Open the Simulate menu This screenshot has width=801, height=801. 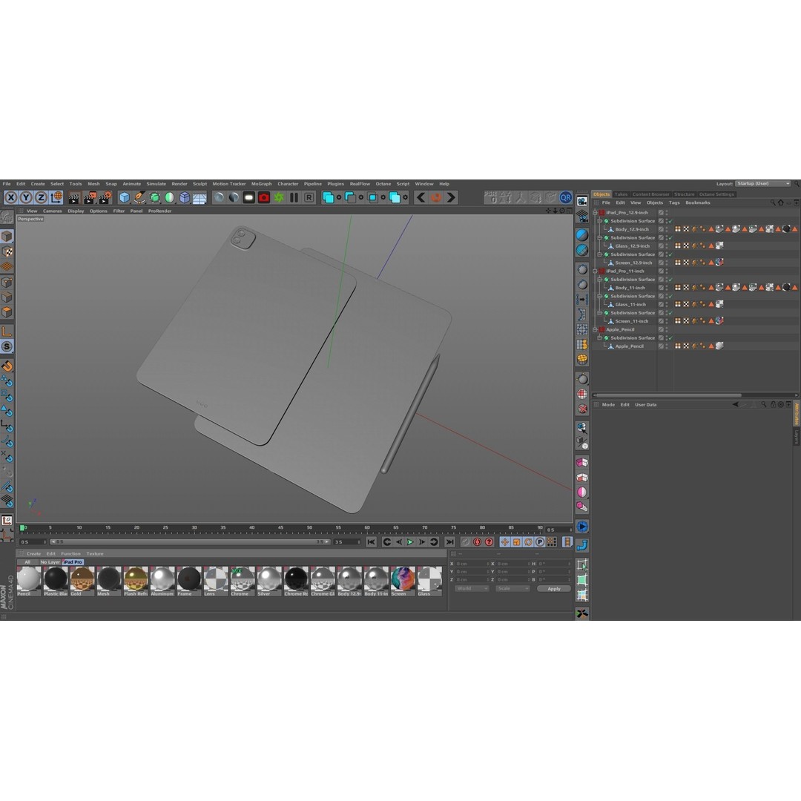pos(156,184)
